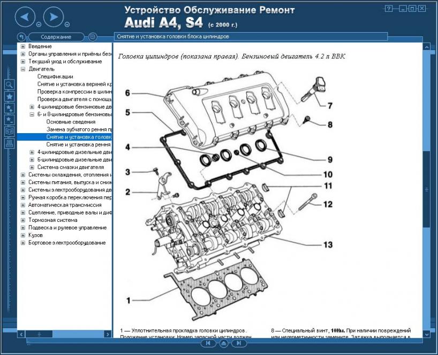Open the search magnifier tool
Viewport: 438px width, 355px height.
[x=10, y=84]
